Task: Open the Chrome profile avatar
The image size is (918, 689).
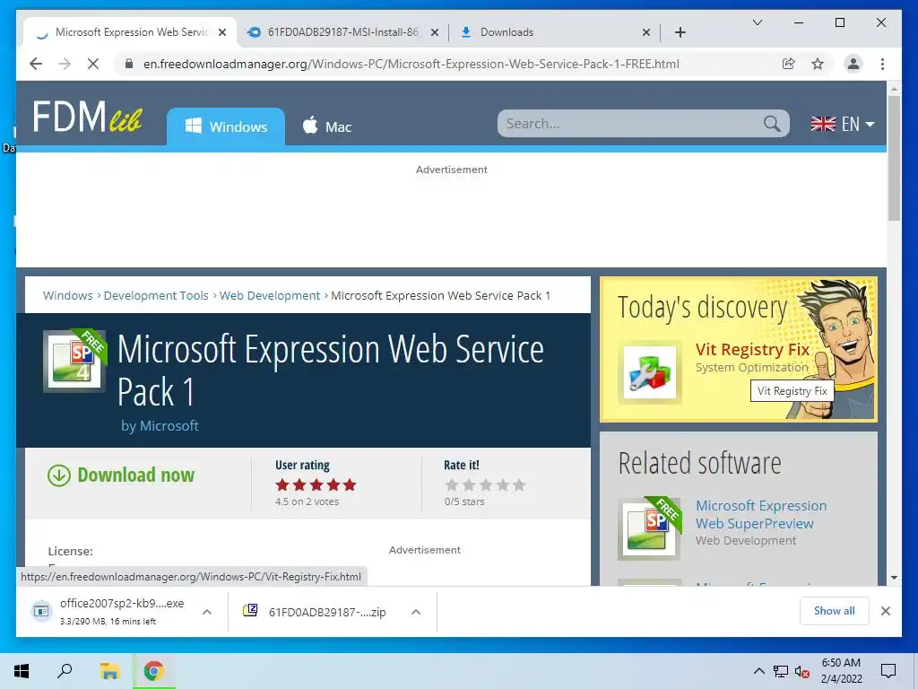Action: [853, 64]
